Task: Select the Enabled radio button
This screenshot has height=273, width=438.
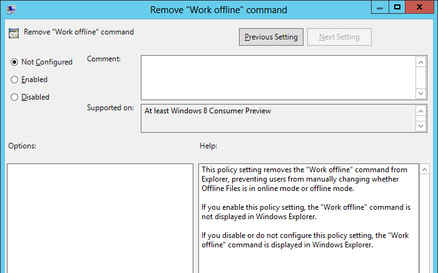Action: pyautogui.click(x=15, y=80)
